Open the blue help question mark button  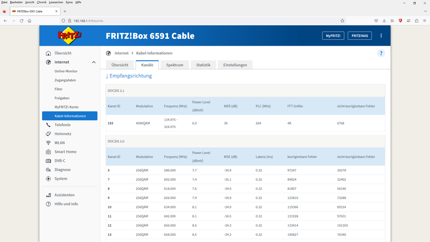[x=381, y=53]
